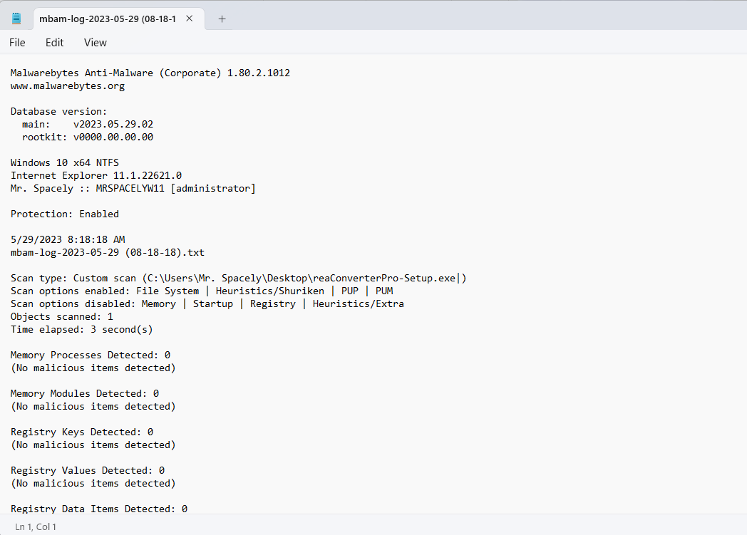Click the www.malwarebytes.org text line
Viewport: 747px width, 535px height.
pyautogui.click(x=68, y=86)
